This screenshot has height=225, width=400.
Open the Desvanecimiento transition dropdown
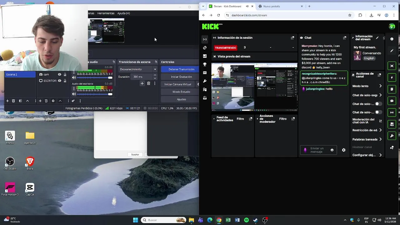coord(137,69)
